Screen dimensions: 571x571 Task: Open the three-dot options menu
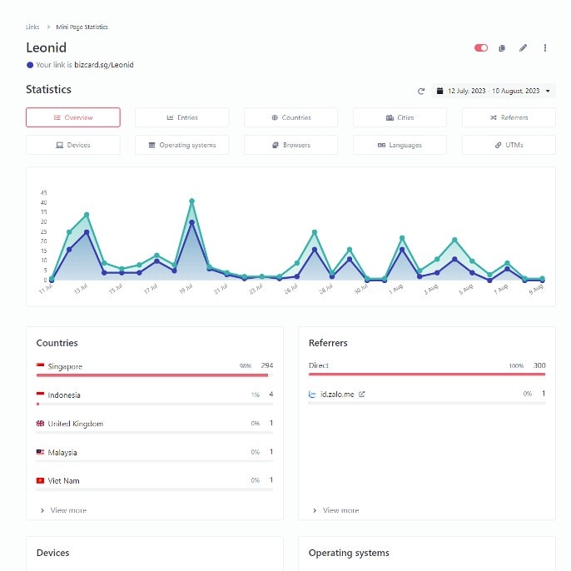point(544,47)
